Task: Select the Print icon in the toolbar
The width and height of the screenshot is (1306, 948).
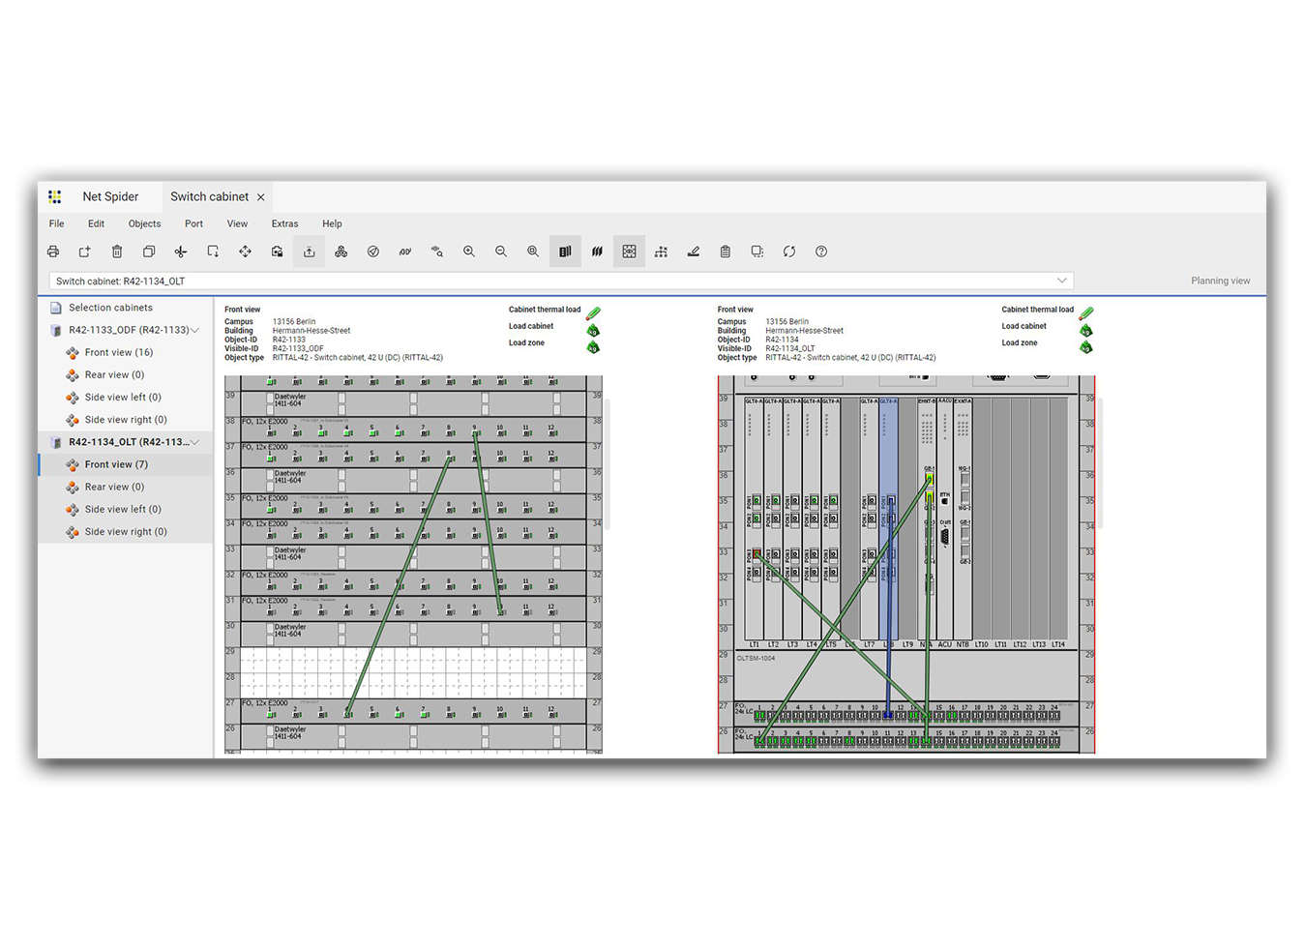Action: pos(52,251)
